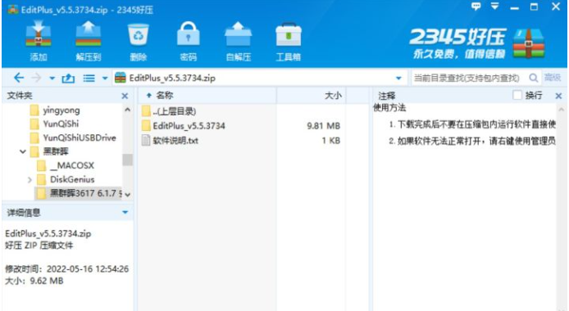569x311 pixels.
Task: Select YunQiShiUSBDrive folder in tree
Action: pos(79,137)
